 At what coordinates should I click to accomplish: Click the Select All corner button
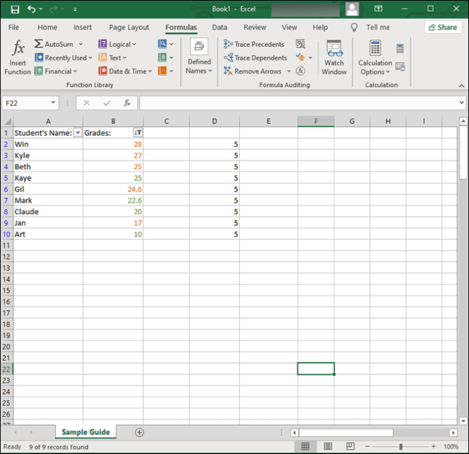coord(7,121)
